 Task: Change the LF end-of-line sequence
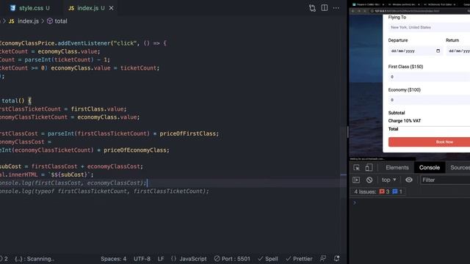pos(161,259)
